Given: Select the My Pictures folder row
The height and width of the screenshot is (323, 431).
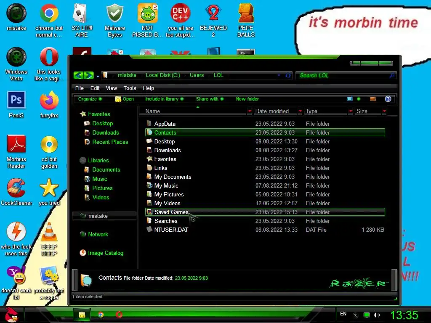Looking at the screenshot, I should tap(265, 194).
